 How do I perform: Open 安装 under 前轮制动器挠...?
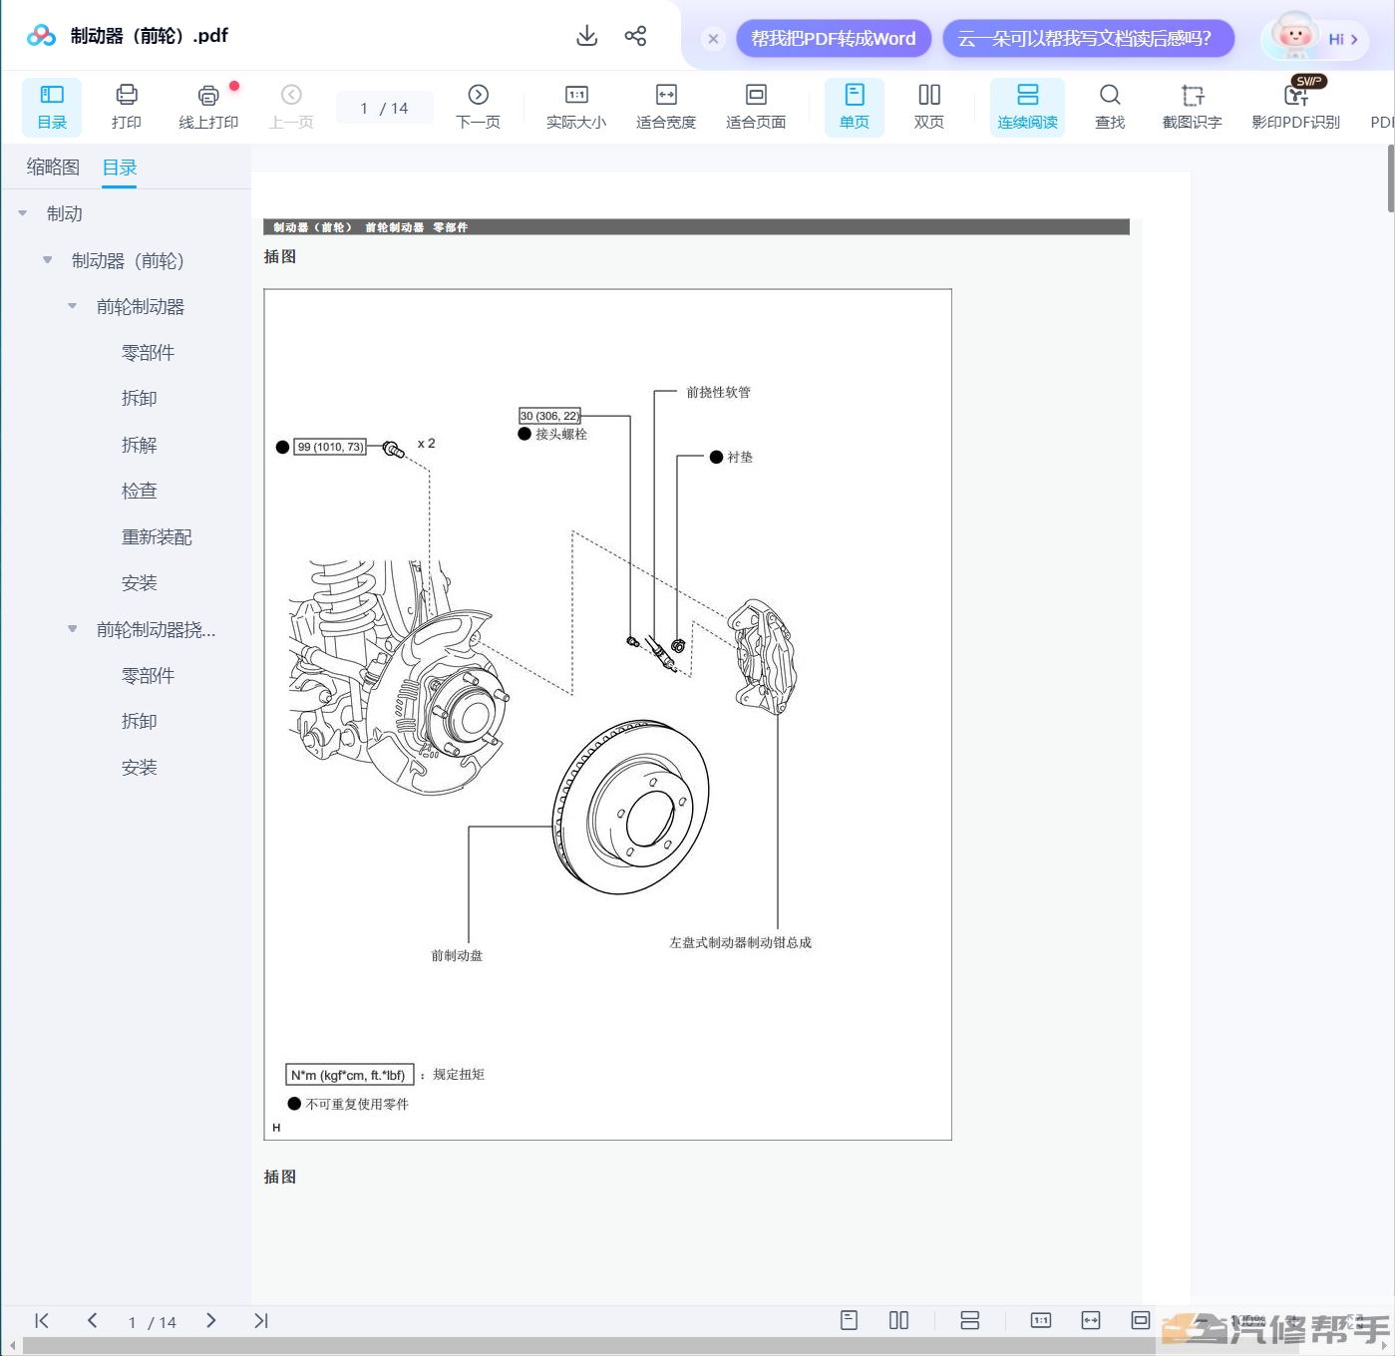coord(139,767)
